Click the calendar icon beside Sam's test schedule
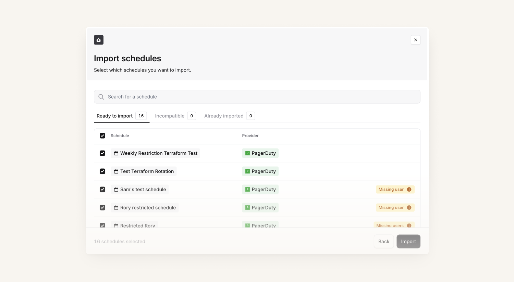 [x=116, y=190]
